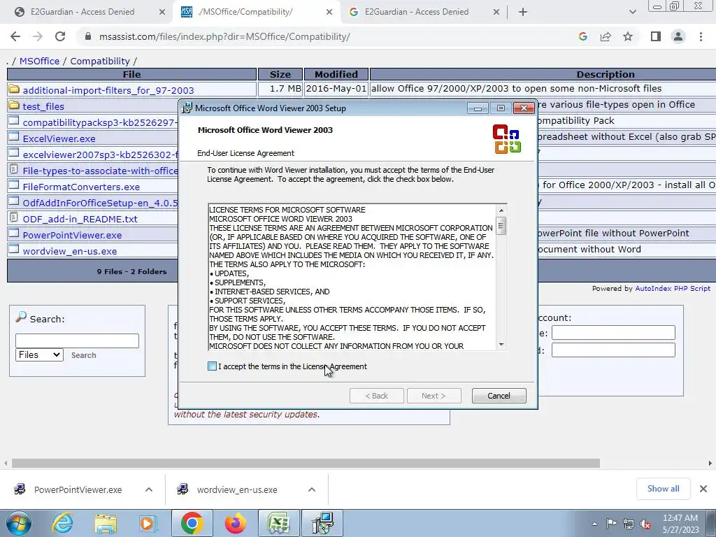Show hidden system tray icons

594,524
